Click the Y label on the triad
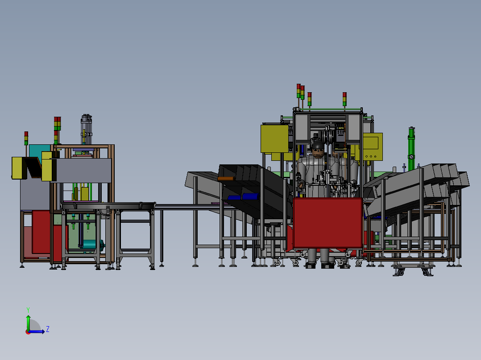Image resolution: width=481 pixels, height=360 pixels. click(x=28, y=310)
